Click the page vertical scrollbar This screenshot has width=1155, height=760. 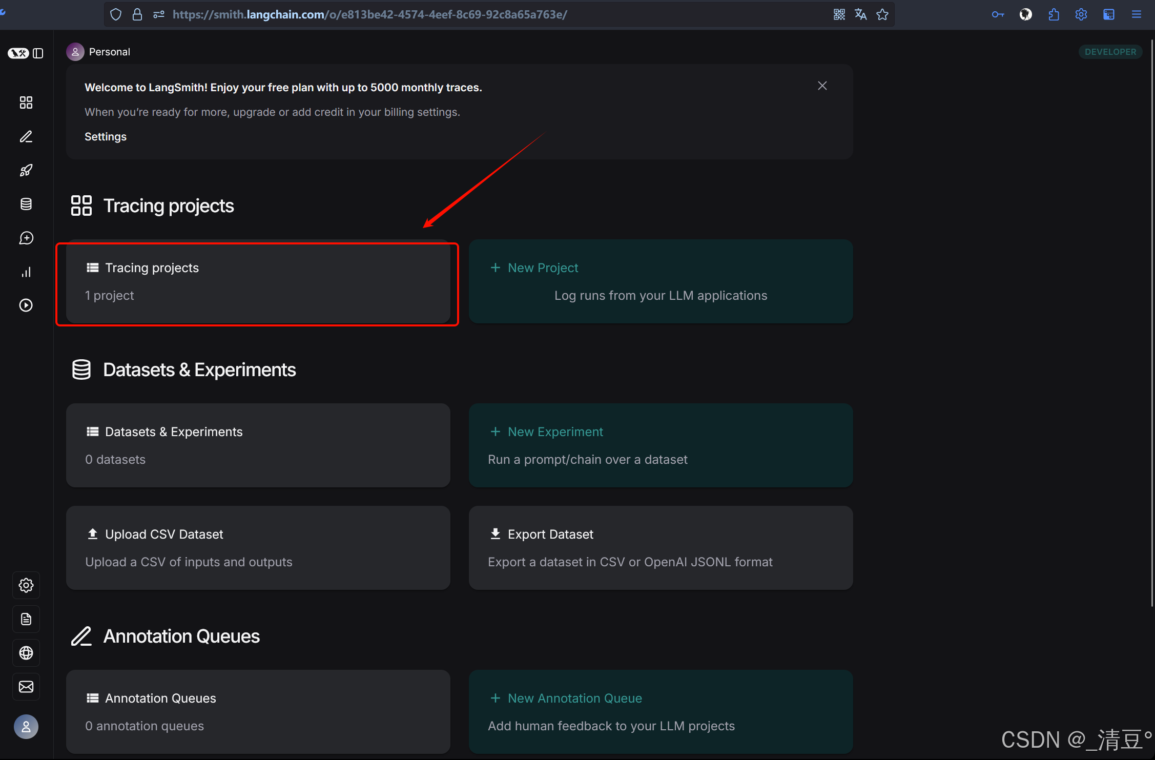[1152, 323]
